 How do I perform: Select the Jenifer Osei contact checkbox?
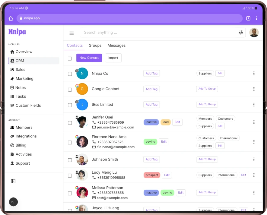point(70,123)
